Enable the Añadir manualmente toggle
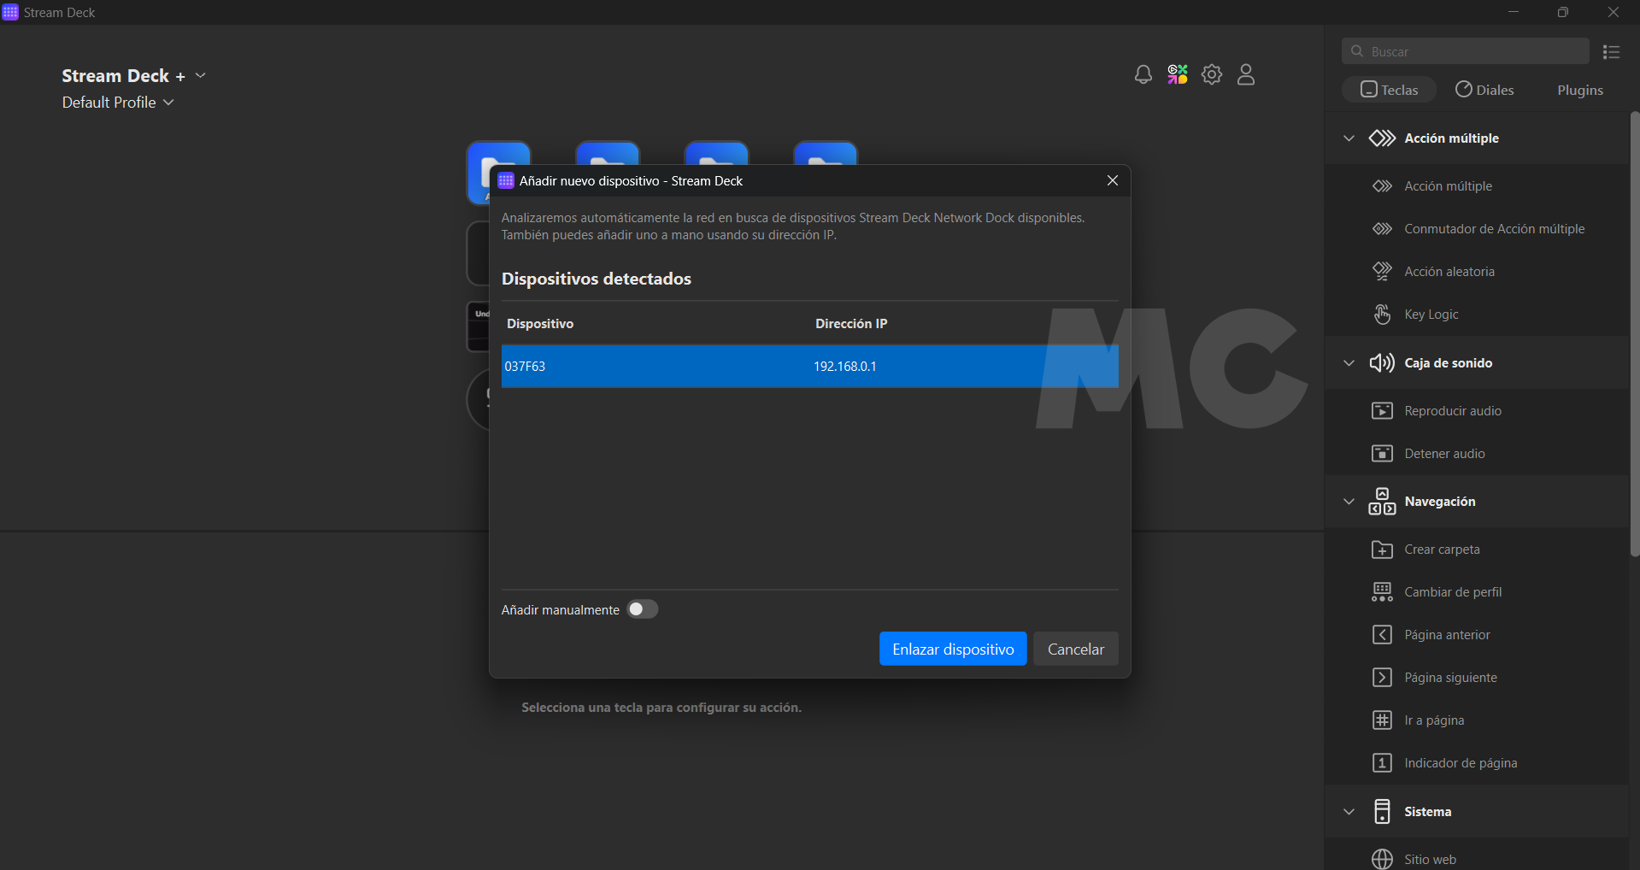The height and width of the screenshot is (870, 1640). point(642,609)
